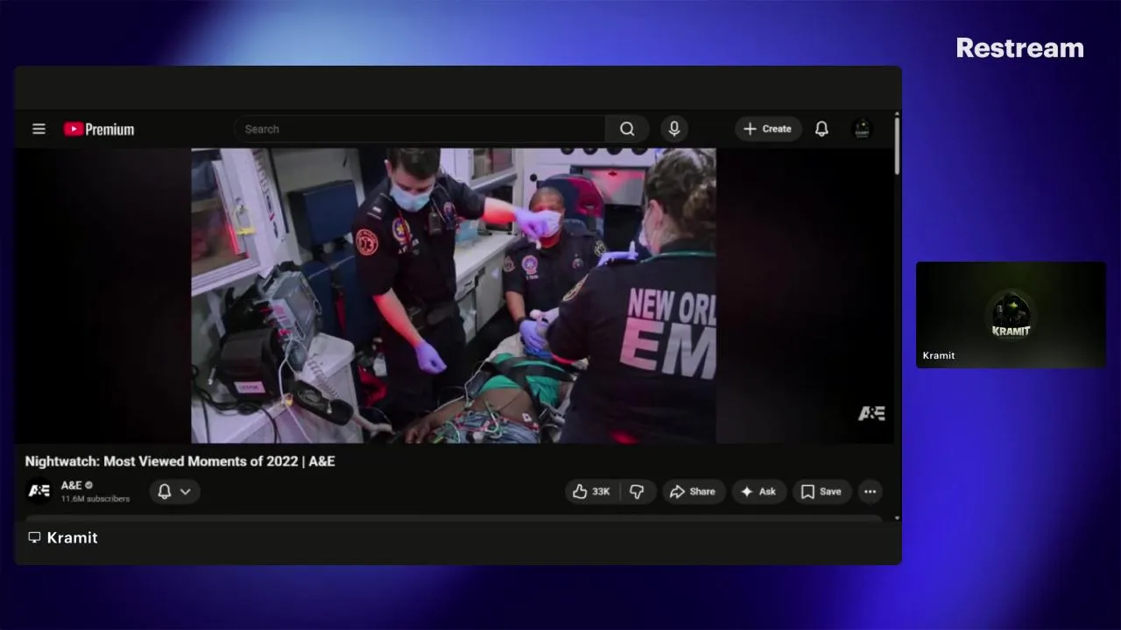1121x630 pixels.
Task: Open subscription notification bell dropdown
Action: 174,492
